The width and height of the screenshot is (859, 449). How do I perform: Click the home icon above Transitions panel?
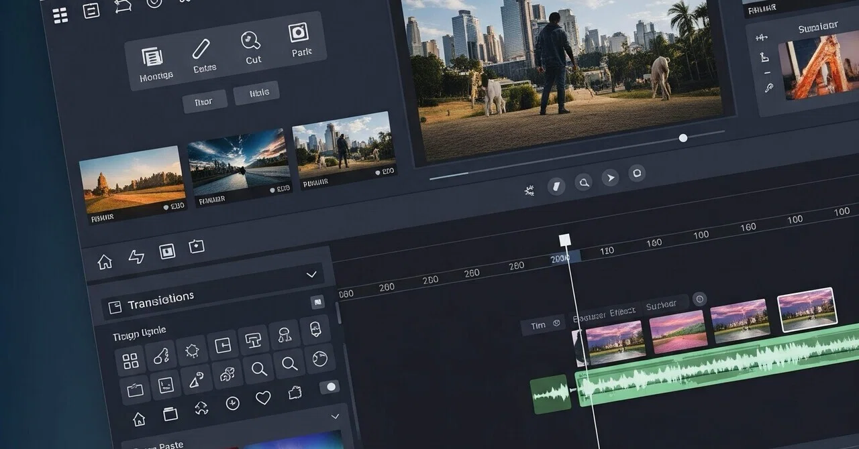click(105, 262)
